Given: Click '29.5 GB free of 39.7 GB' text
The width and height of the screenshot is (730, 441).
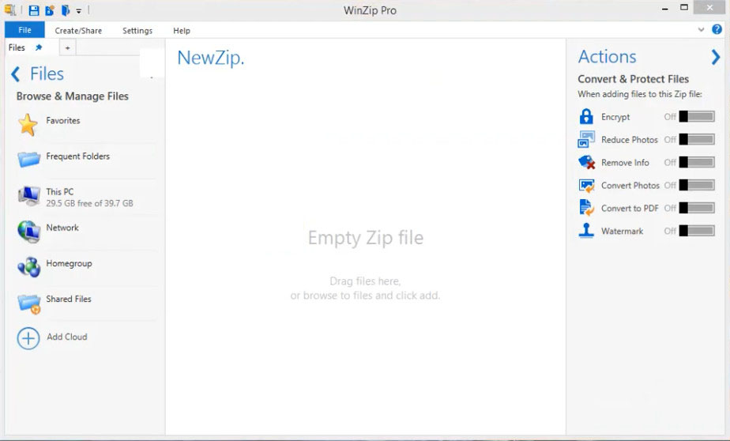Looking at the screenshot, I should coord(89,203).
